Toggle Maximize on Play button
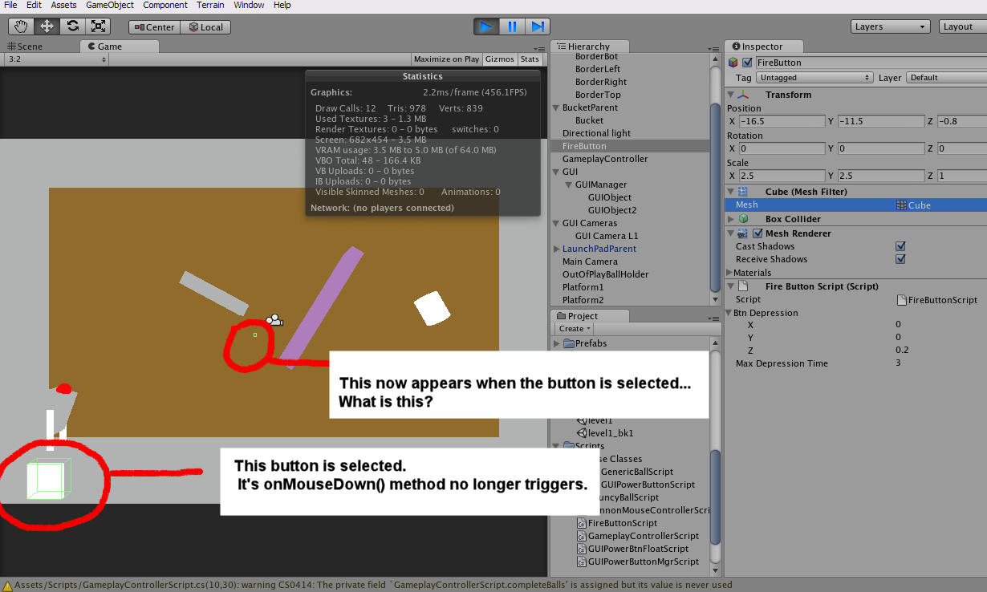The height and width of the screenshot is (592, 987). (446, 59)
